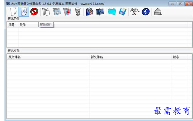This screenshot has height=121, width=193.
Task: Click the highlighted page-with-scribble toolbar icon
Action: tap(24, 12)
